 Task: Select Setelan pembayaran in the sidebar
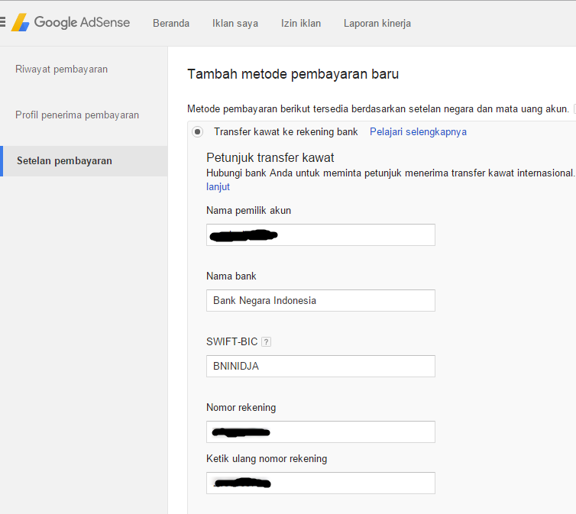64,161
